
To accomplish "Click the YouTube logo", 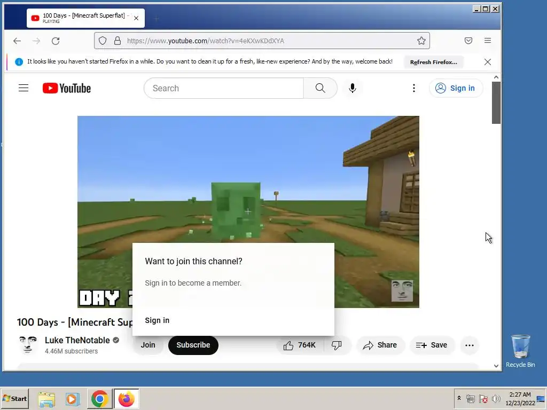I will tap(67, 88).
